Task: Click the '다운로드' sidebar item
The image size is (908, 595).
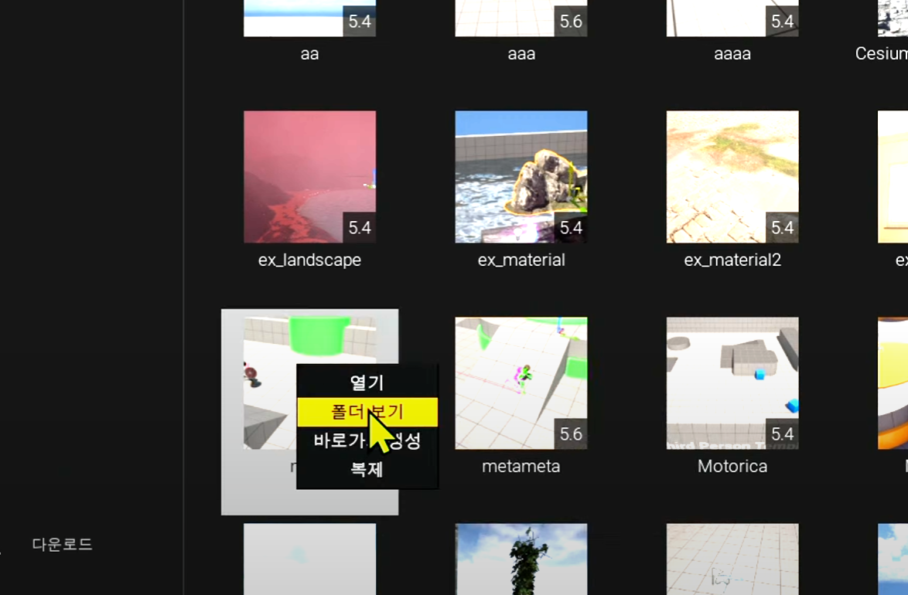Action: 62,544
